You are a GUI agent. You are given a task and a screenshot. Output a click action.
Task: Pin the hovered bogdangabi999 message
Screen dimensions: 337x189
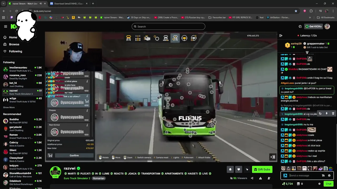click(326, 114)
